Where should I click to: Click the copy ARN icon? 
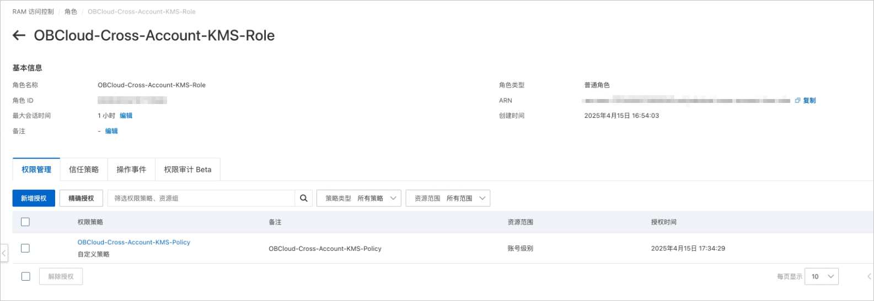click(x=797, y=101)
